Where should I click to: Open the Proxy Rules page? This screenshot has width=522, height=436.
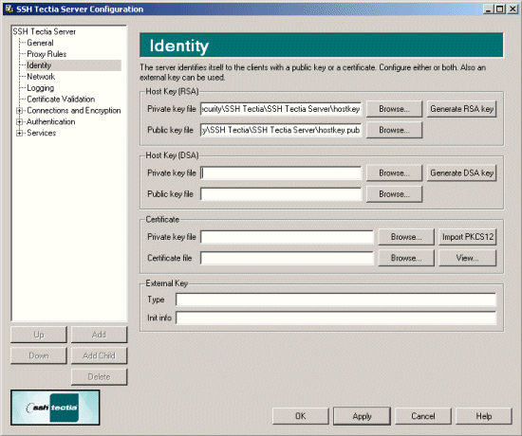[47, 54]
